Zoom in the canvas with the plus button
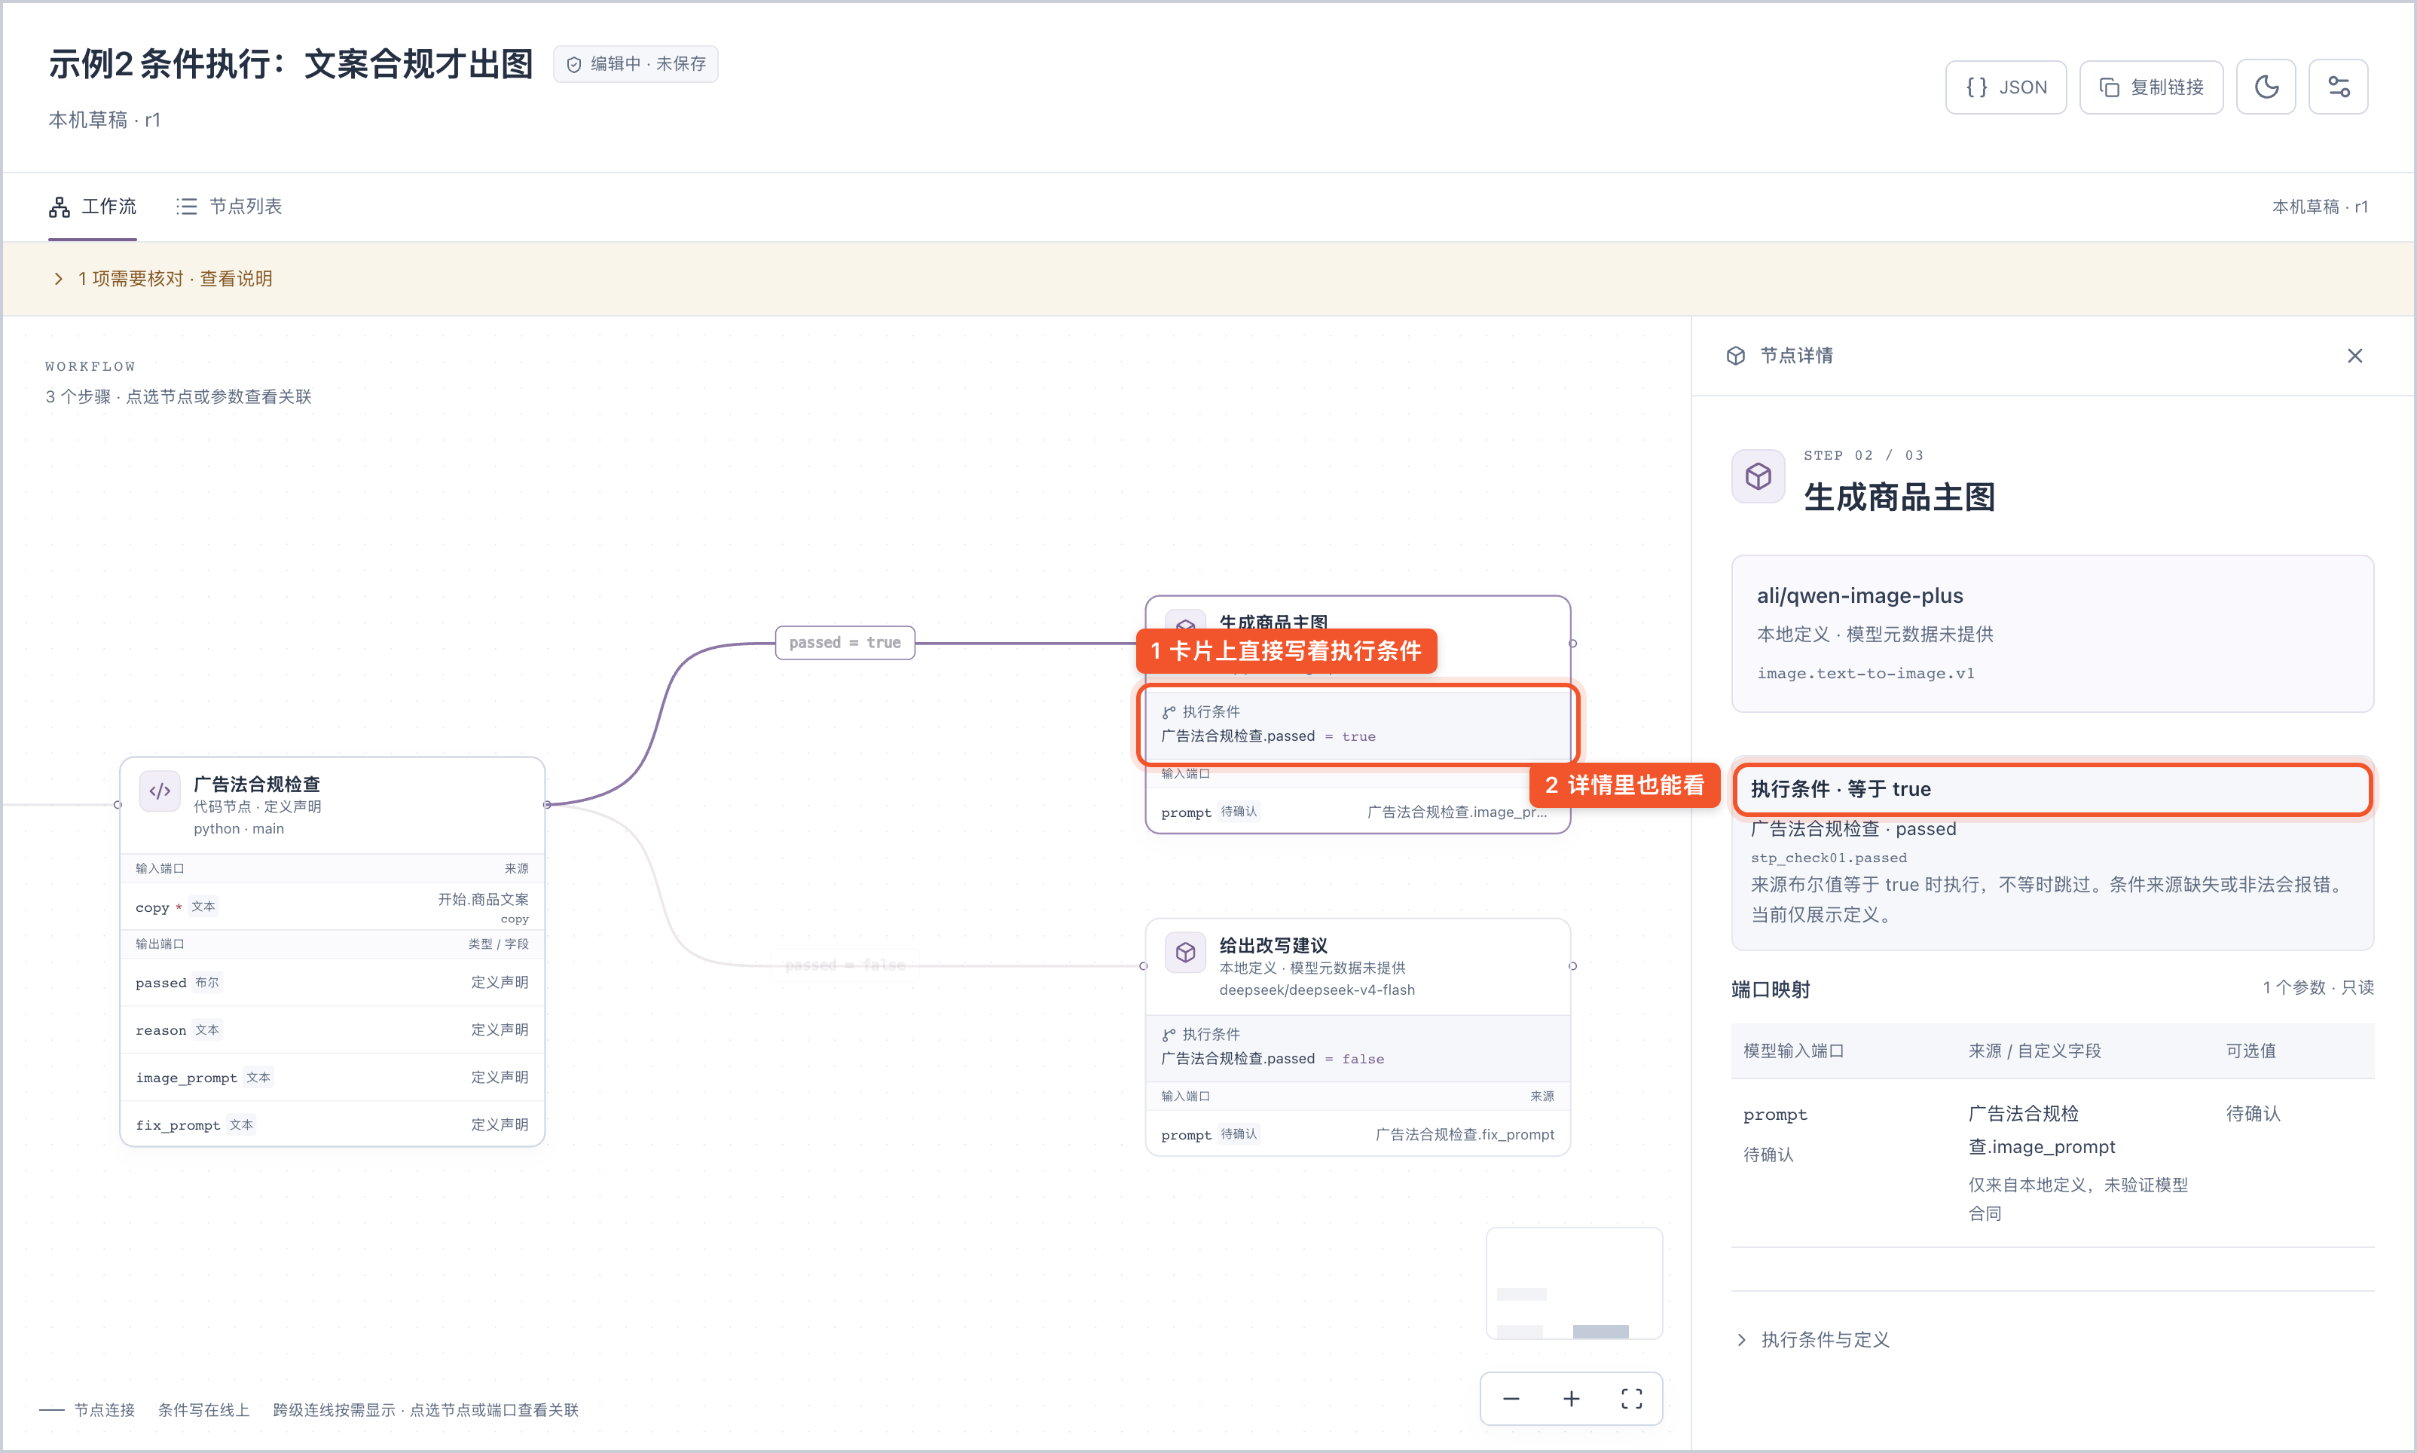This screenshot has width=2417, height=1453. coord(1572,1399)
